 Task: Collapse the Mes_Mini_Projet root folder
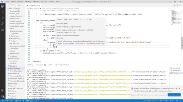[x=15, y=9]
